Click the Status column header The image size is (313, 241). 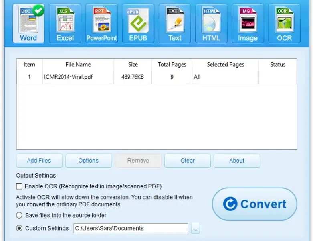click(278, 65)
